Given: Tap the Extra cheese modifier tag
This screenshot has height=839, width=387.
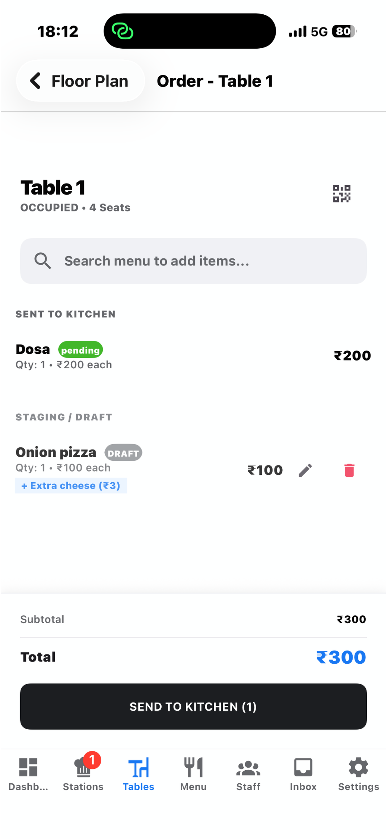Looking at the screenshot, I should coord(71,486).
